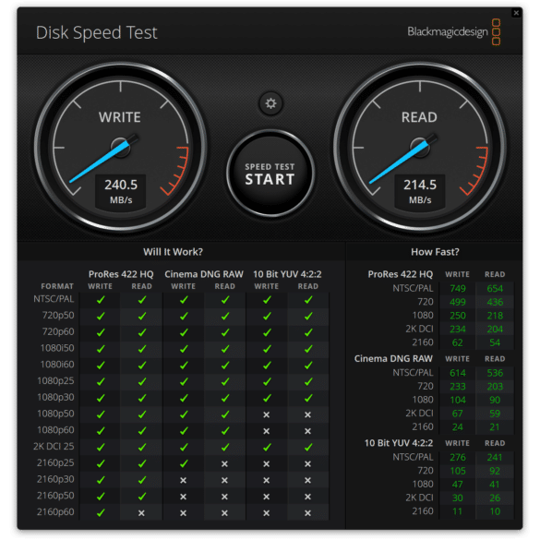Click the Cinema DNG RAW read cross for 2160p25
The width and height of the screenshot is (540, 540).
(224, 464)
